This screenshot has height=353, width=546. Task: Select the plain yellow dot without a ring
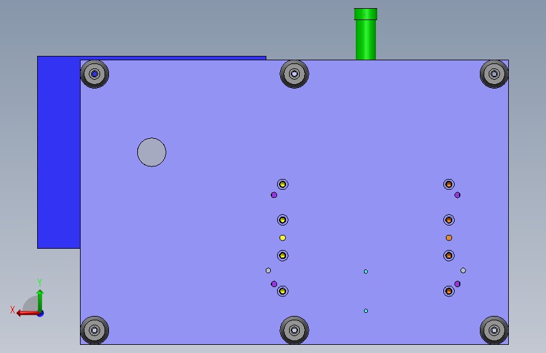[x=282, y=238]
